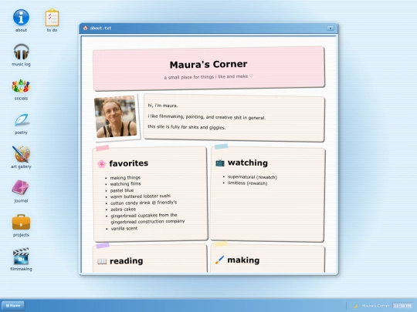
Task: Click the Maura's Corner page title
Action: [x=208, y=65]
